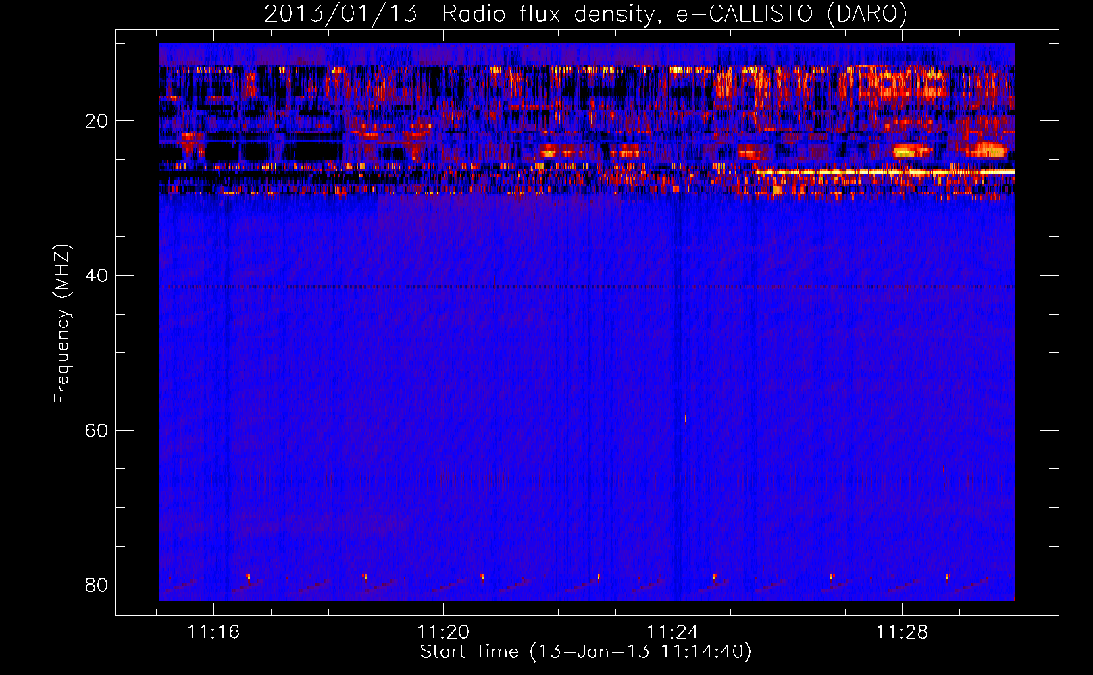The height and width of the screenshot is (675, 1093).
Task: Click the 11:20 time tick label
Action: (x=443, y=632)
